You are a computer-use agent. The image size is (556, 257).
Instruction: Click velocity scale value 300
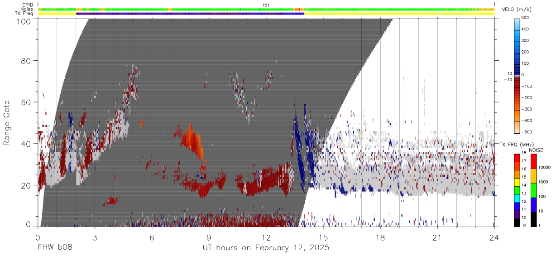coord(526,40)
